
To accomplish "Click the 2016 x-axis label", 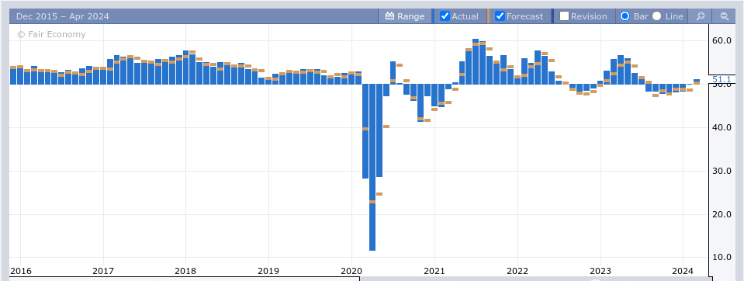I will (x=20, y=271).
